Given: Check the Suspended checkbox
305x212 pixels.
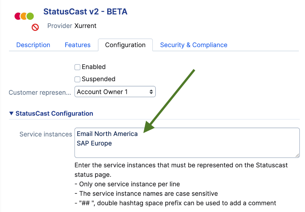Looking at the screenshot, I should coord(77,79).
